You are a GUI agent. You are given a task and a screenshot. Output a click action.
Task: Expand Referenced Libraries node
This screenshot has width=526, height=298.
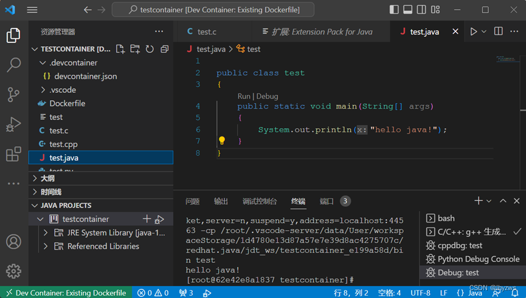(x=46, y=246)
